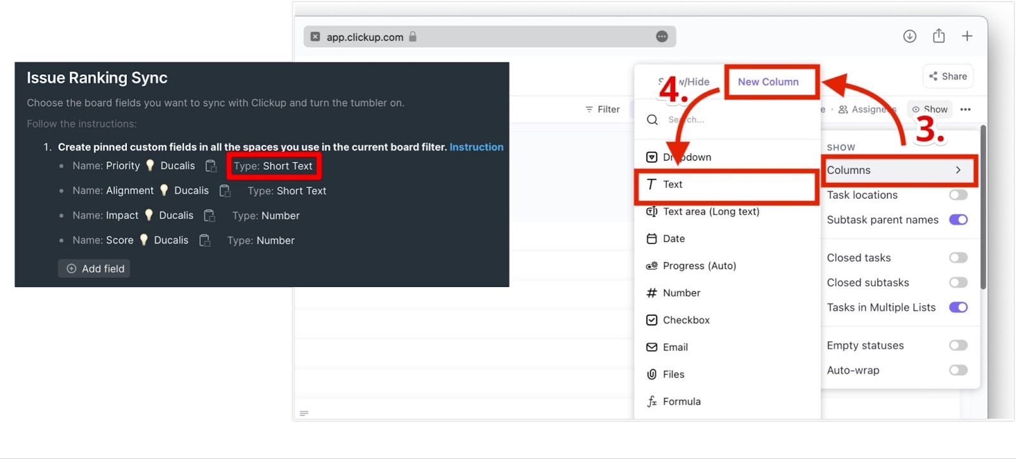
Task: Select the Date column type
Action: [727, 239]
